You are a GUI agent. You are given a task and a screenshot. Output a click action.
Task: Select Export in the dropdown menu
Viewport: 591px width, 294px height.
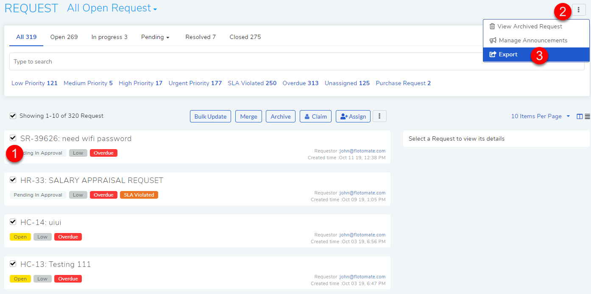coord(536,54)
